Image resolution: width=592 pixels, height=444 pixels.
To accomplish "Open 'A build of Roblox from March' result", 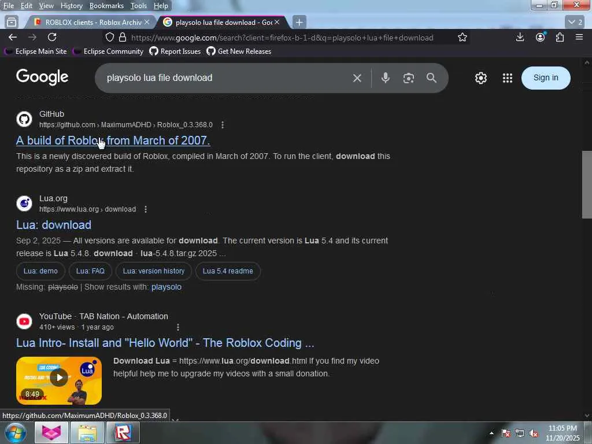I will tap(113, 140).
